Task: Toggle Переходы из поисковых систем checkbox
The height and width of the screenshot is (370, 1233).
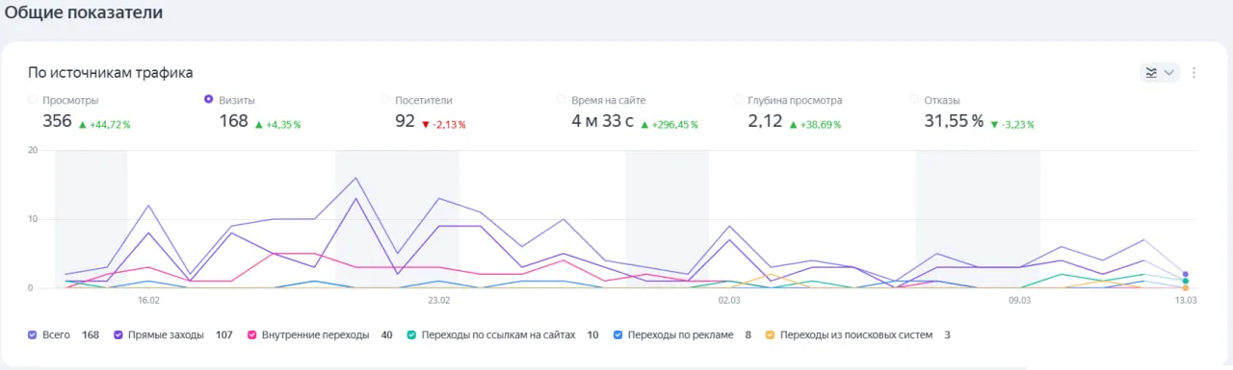Action: (770, 335)
